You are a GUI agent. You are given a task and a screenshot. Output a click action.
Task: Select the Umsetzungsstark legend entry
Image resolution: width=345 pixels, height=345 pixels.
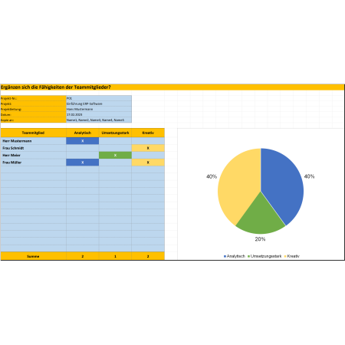coord(264,256)
